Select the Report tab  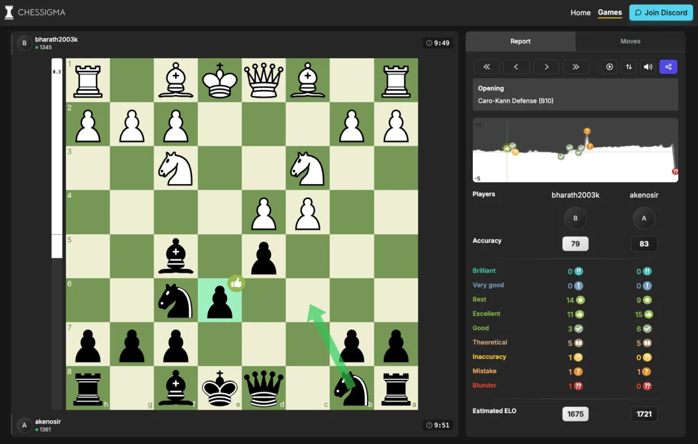(520, 41)
